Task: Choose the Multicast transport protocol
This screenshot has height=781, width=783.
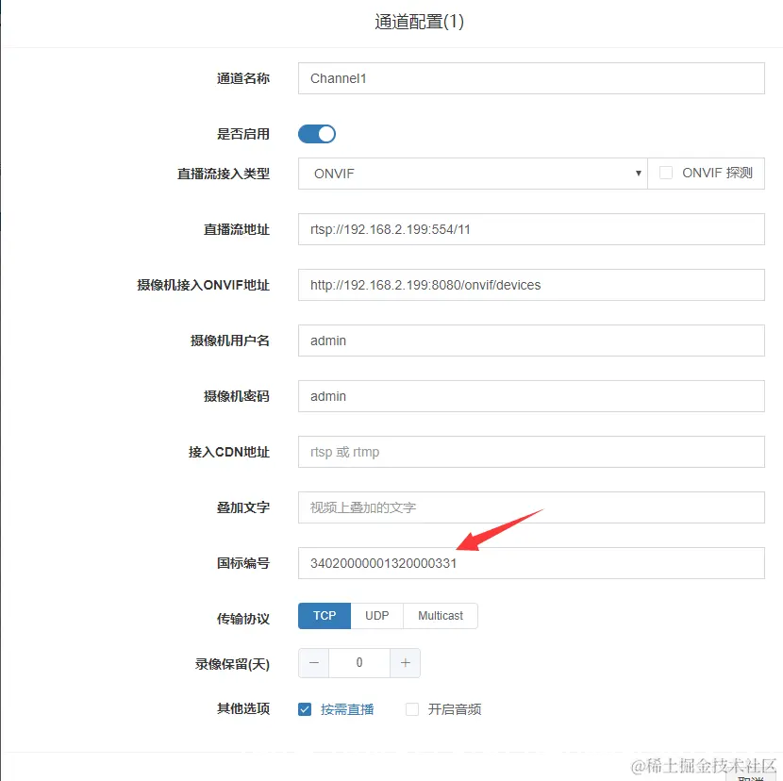Action: pos(441,616)
